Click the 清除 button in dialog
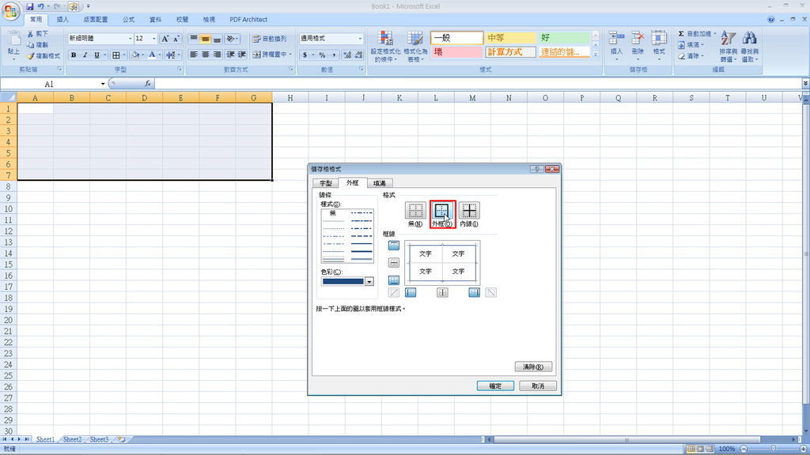This screenshot has width=810, height=455. coord(534,367)
